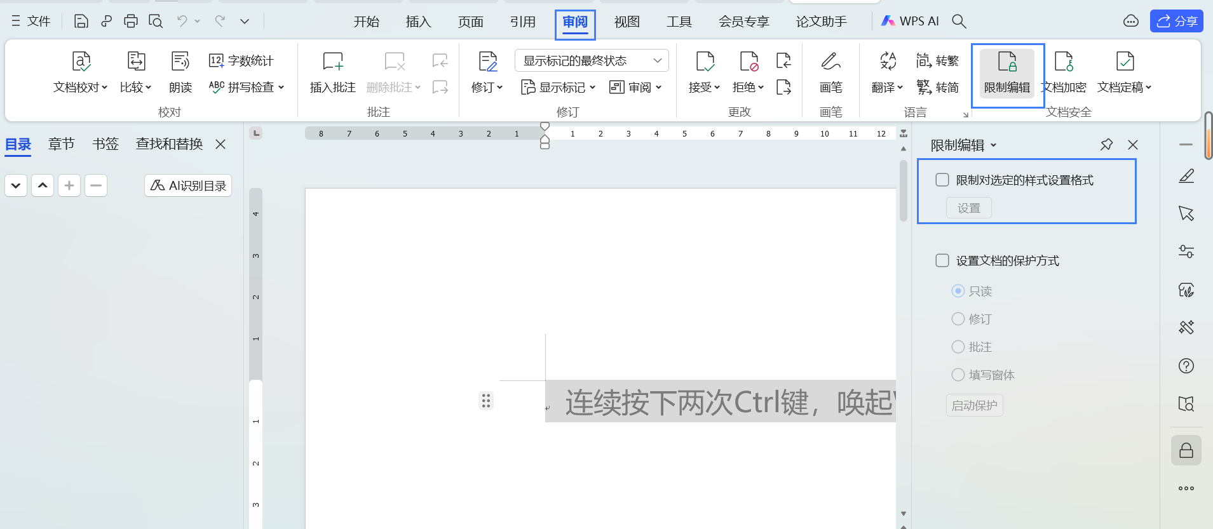Image resolution: width=1213 pixels, height=529 pixels.
Task: Click the save document icon
Action: (81, 22)
